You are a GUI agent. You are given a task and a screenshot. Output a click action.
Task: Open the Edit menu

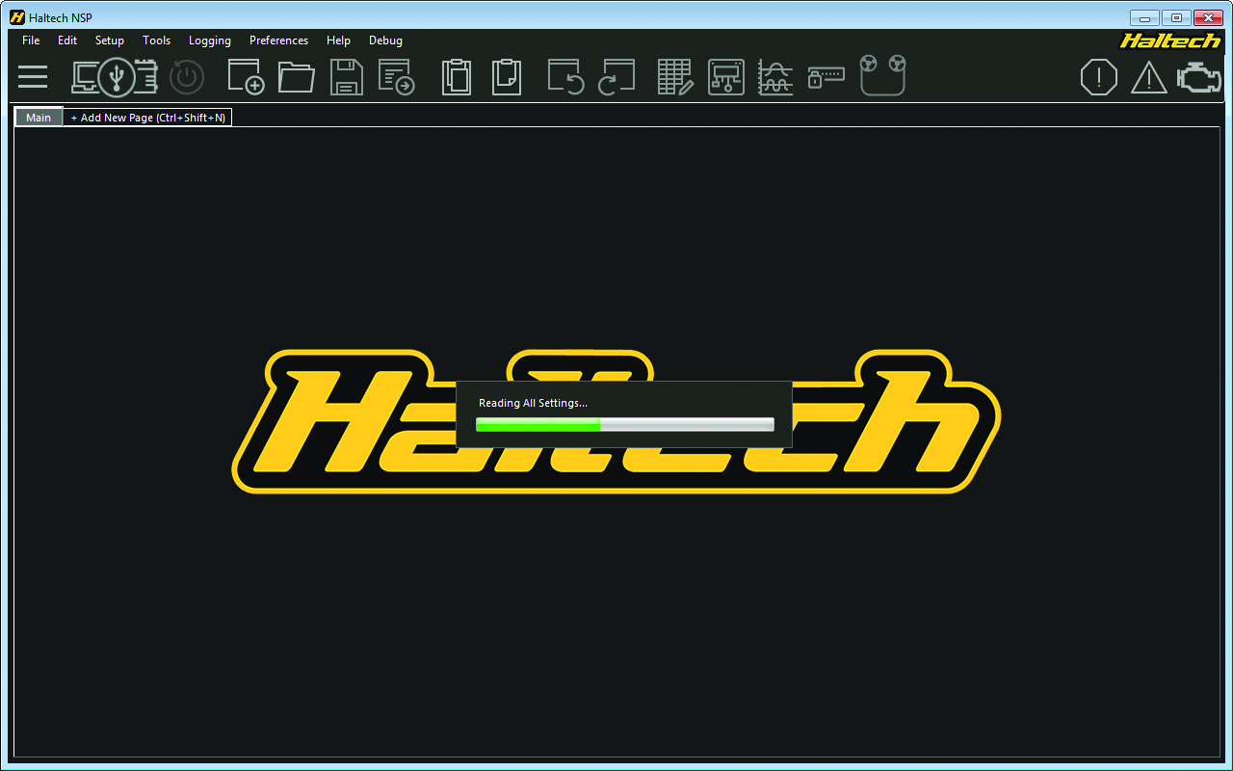[x=67, y=40]
